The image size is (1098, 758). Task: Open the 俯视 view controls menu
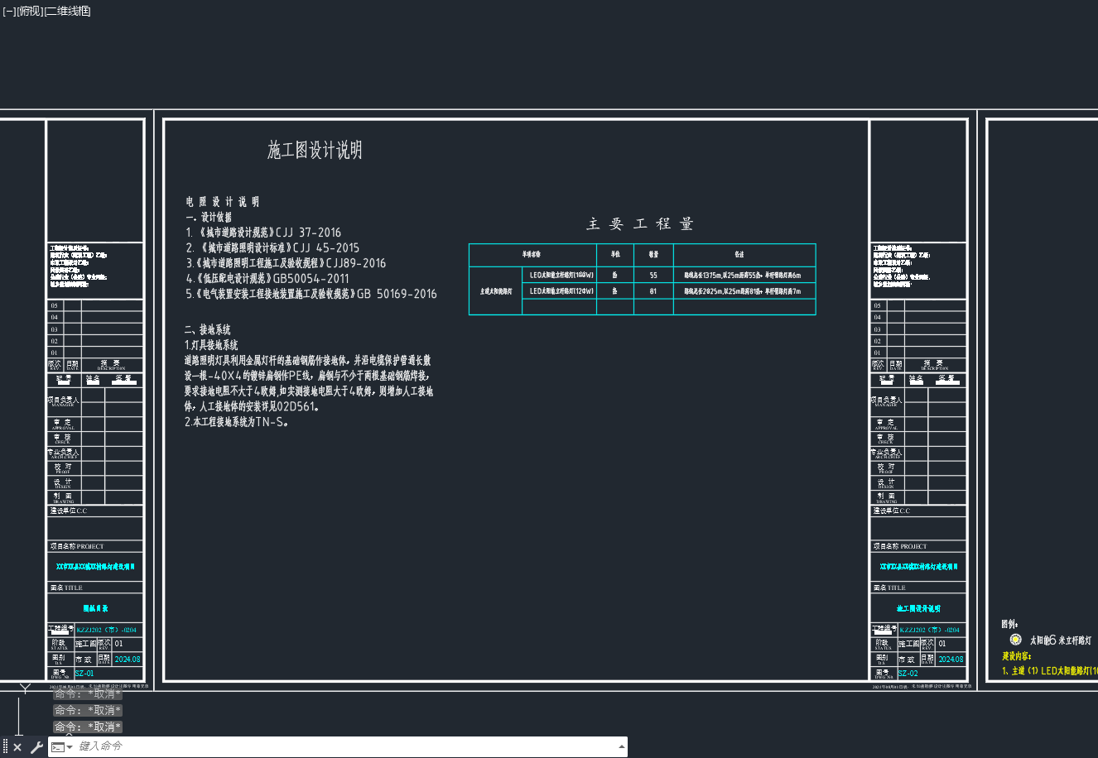[30, 11]
